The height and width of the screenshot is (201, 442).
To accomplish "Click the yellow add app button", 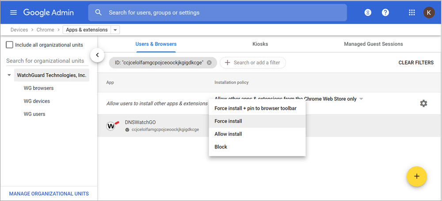I will pyautogui.click(x=417, y=176).
